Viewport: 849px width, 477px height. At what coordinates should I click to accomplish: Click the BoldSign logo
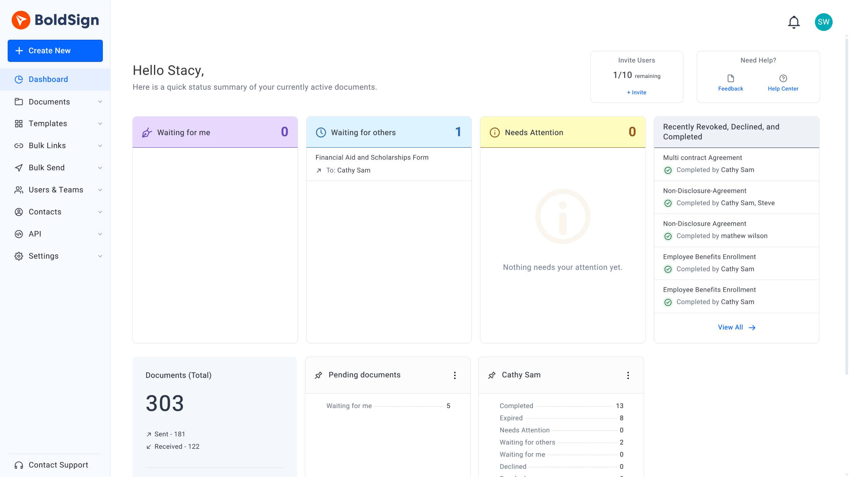tap(55, 20)
